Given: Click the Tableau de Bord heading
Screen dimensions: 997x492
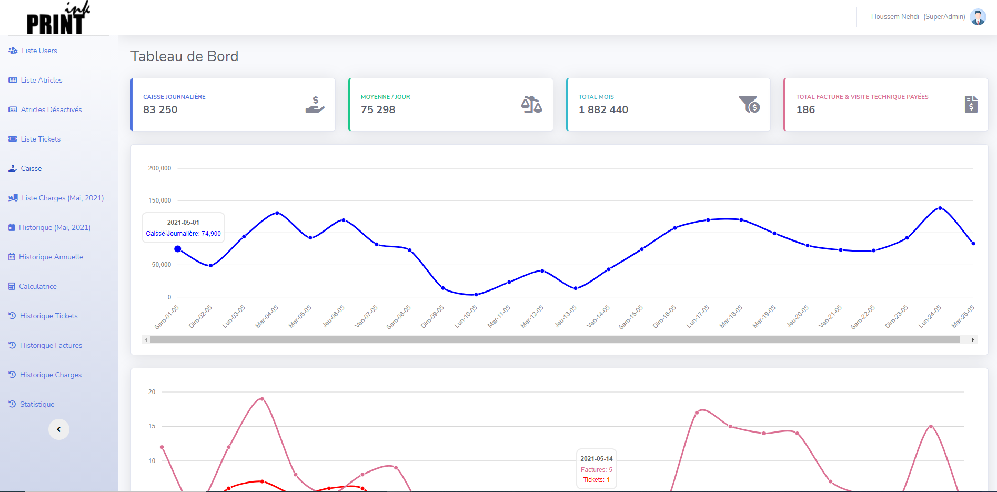Looking at the screenshot, I should click(184, 56).
